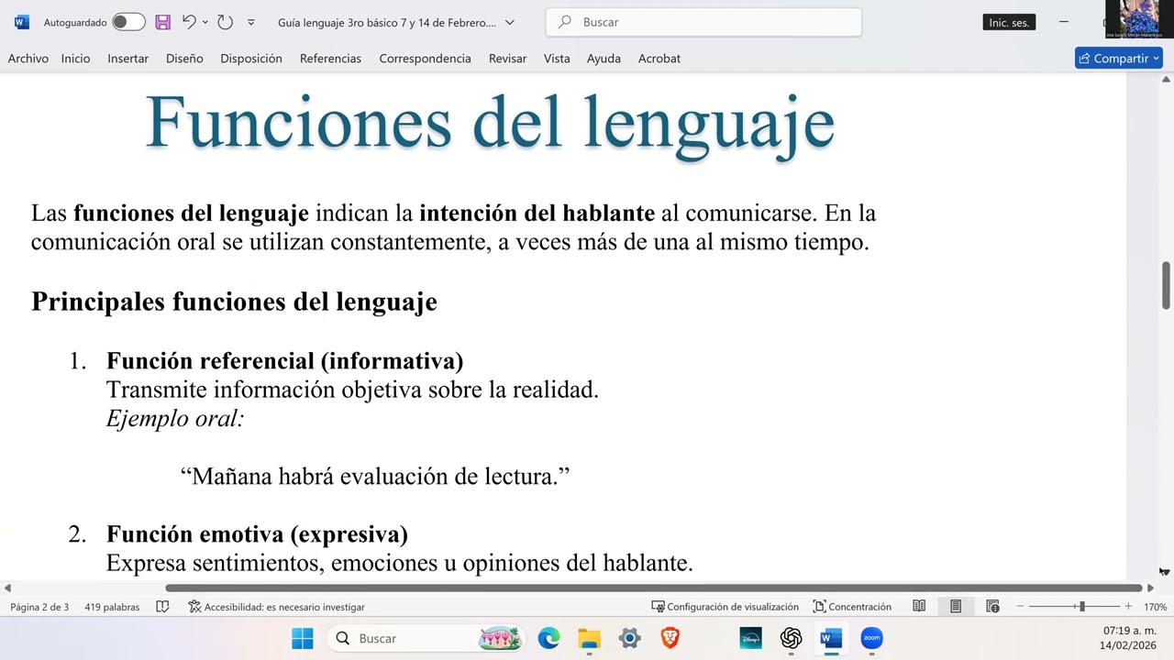1174x660 pixels.
Task: Select the Acrobat tab
Action: (659, 58)
